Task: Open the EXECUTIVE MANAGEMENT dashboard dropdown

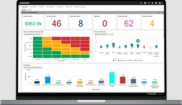Action: 34,12
